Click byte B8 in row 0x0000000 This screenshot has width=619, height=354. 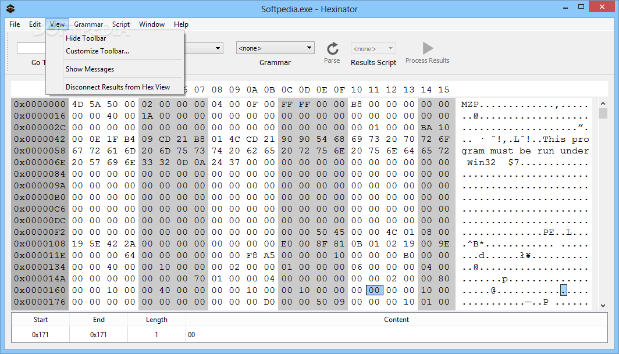click(x=357, y=104)
